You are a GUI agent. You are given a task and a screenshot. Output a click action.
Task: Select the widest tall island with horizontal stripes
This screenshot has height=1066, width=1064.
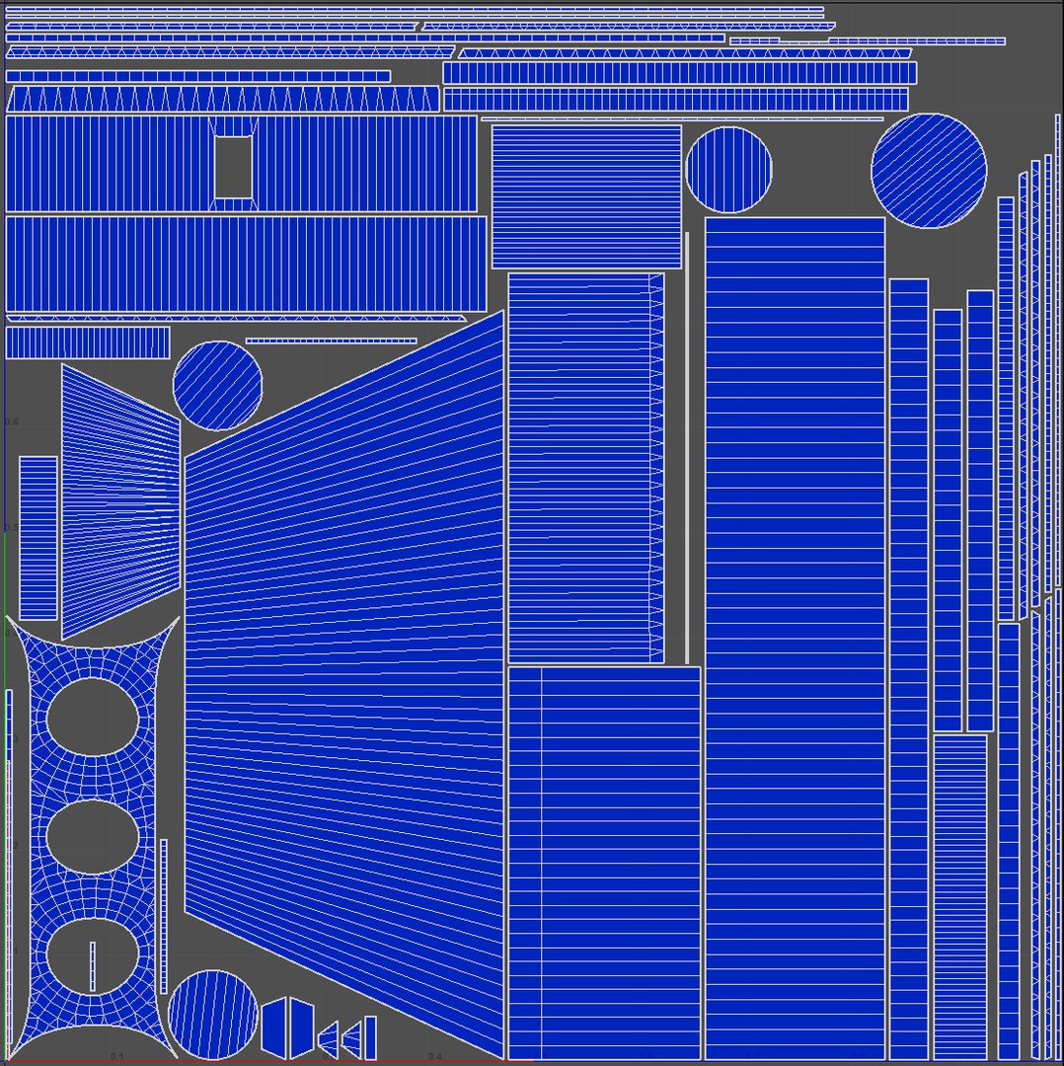795,638
